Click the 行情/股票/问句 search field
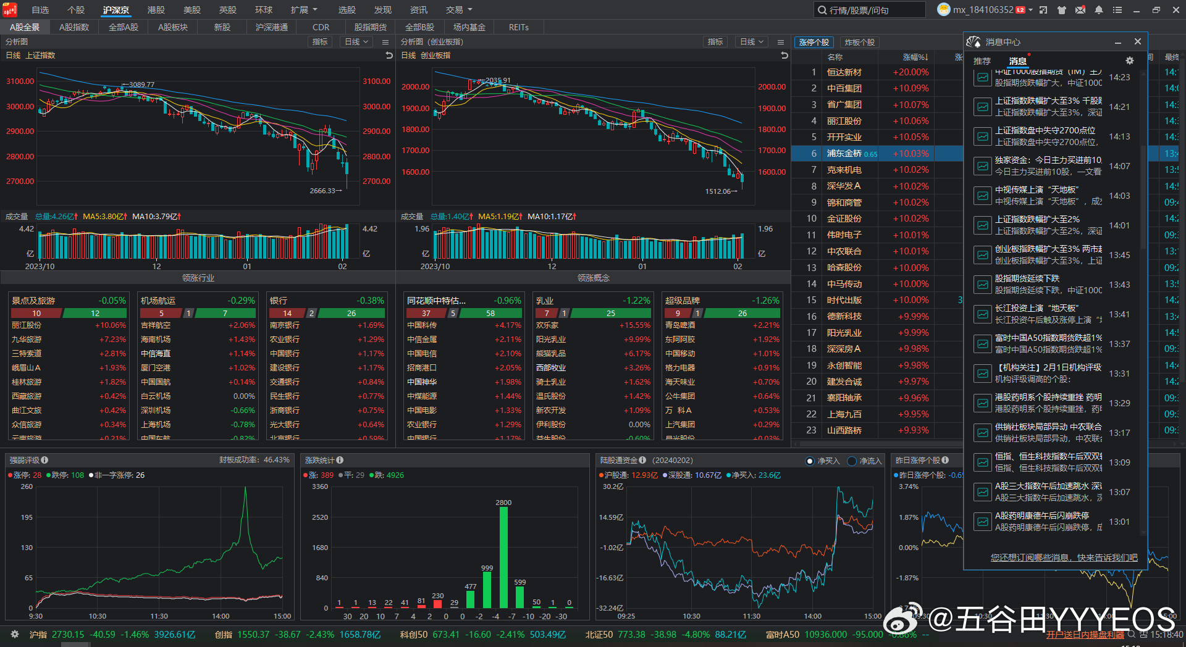Image resolution: width=1186 pixels, height=647 pixels. click(x=871, y=9)
